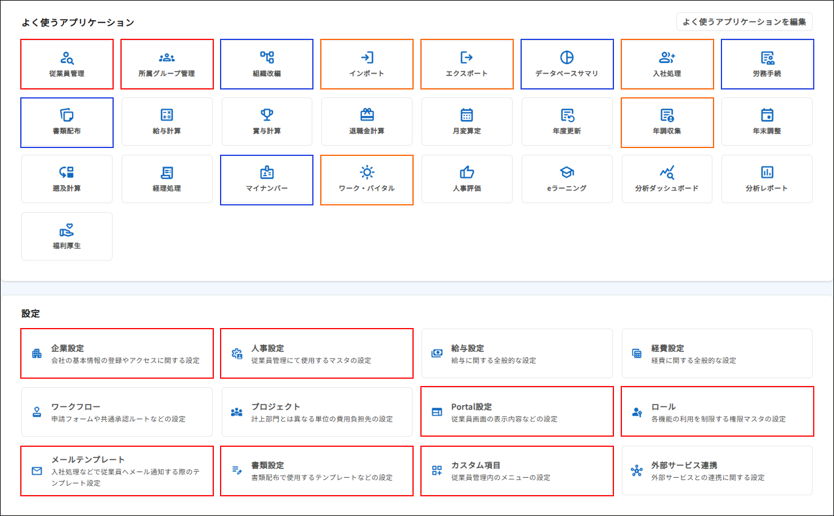Click the 福利厚生 tile
The width and height of the screenshot is (834, 516).
tap(67, 236)
